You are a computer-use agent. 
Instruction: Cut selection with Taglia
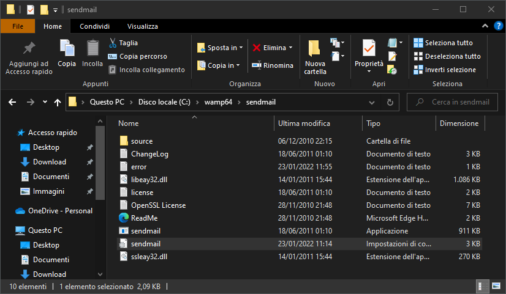pyautogui.click(x=124, y=43)
